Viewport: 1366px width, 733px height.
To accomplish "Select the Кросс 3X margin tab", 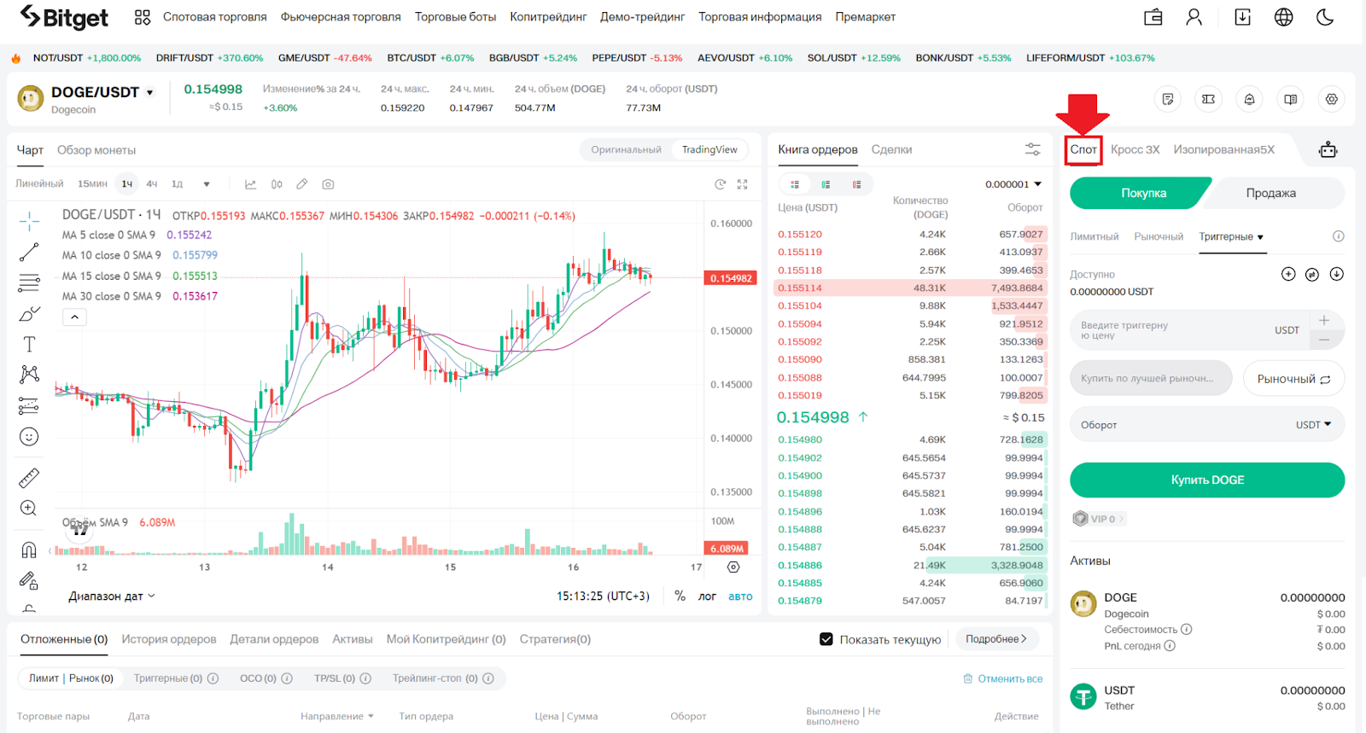I will pyautogui.click(x=1135, y=149).
